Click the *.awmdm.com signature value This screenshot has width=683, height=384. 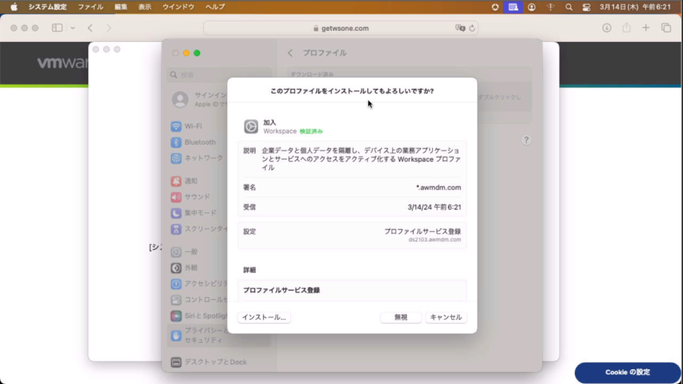438,187
